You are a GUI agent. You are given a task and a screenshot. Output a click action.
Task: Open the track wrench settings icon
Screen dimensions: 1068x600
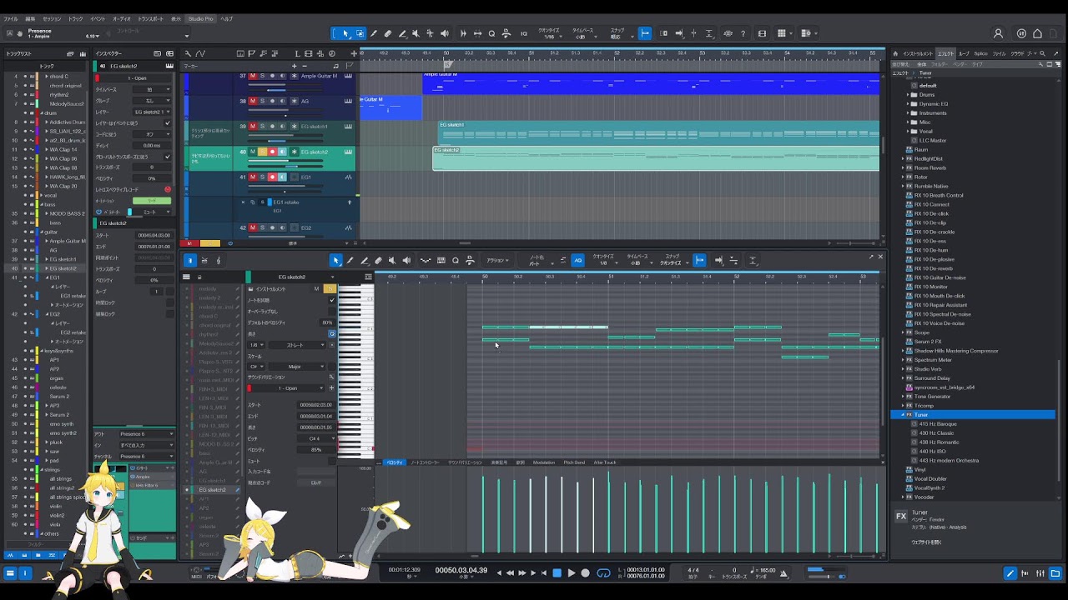click(x=186, y=53)
